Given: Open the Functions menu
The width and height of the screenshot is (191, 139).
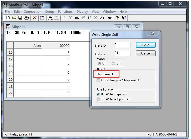Looking at the screenshot, I should pyautogui.click(x=65, y=12).
